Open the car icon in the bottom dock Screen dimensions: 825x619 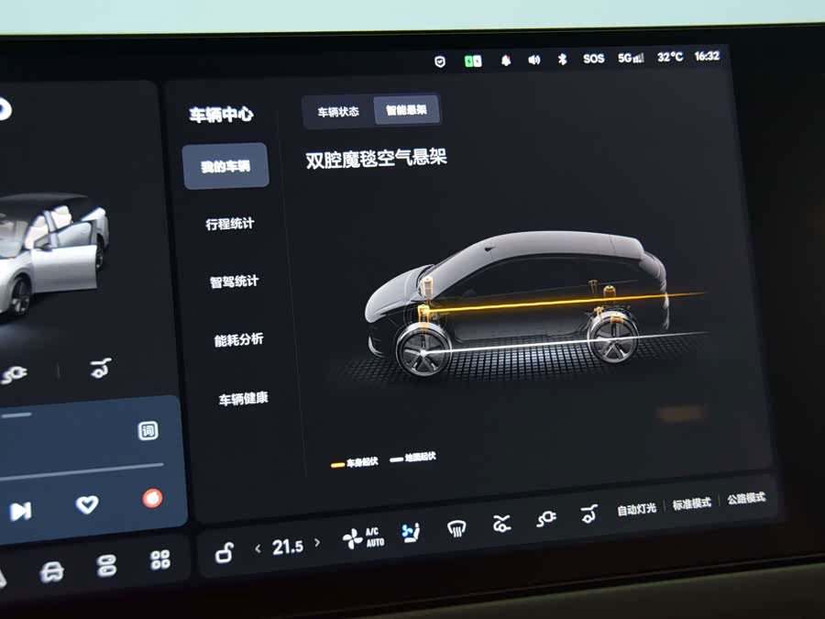pyautogui.click(x=52, y=571)
